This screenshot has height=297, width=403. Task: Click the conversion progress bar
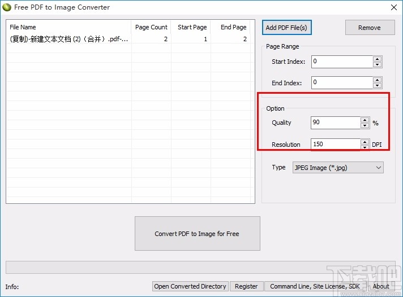[200, 267]
